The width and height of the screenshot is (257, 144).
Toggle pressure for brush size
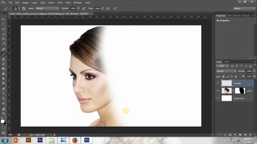[x=115, y=8]
